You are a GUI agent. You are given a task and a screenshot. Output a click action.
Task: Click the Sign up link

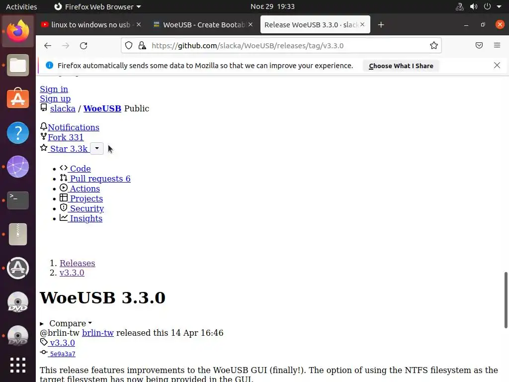coord(55,99)
